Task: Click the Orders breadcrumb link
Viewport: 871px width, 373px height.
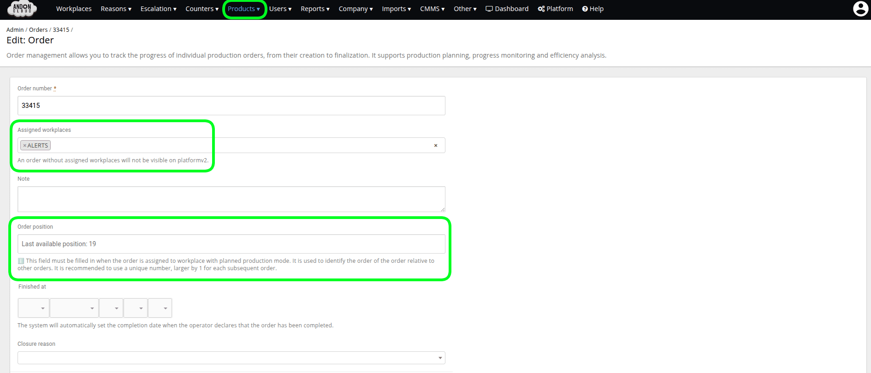Action: (38, 30)
